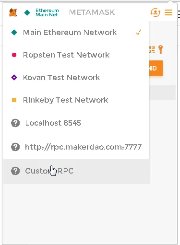This screenshot has width=180, height=245.
Task: Click the red Ropsten dot icon
Action: click(14, 55)
